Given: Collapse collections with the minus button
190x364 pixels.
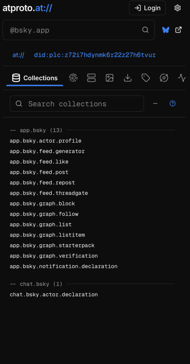Looking at the screenshot, I should point(155,104).
